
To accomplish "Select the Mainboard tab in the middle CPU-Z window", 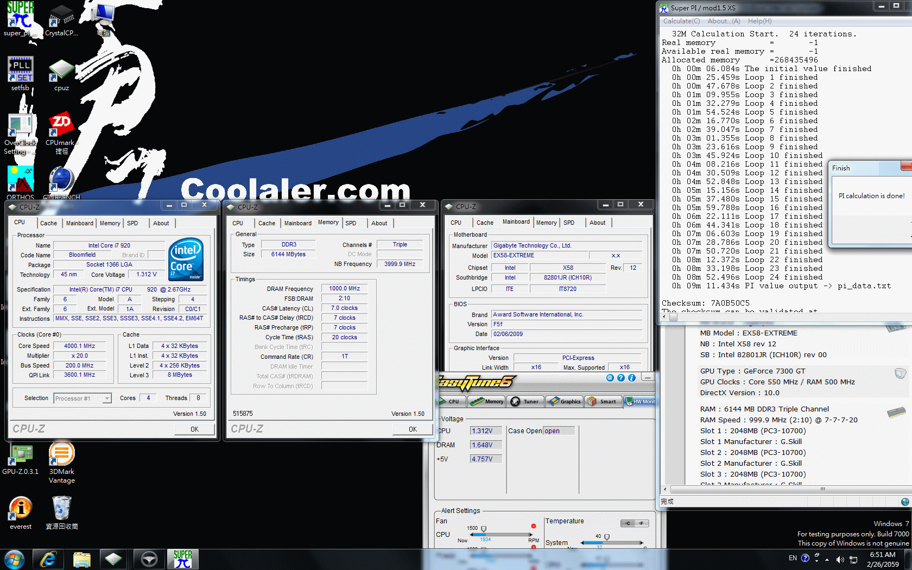I will pos(298,223).
